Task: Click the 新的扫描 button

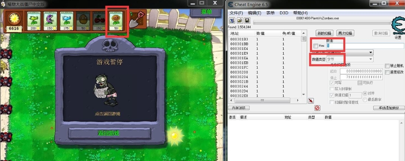Action: (x=325, y=33)
